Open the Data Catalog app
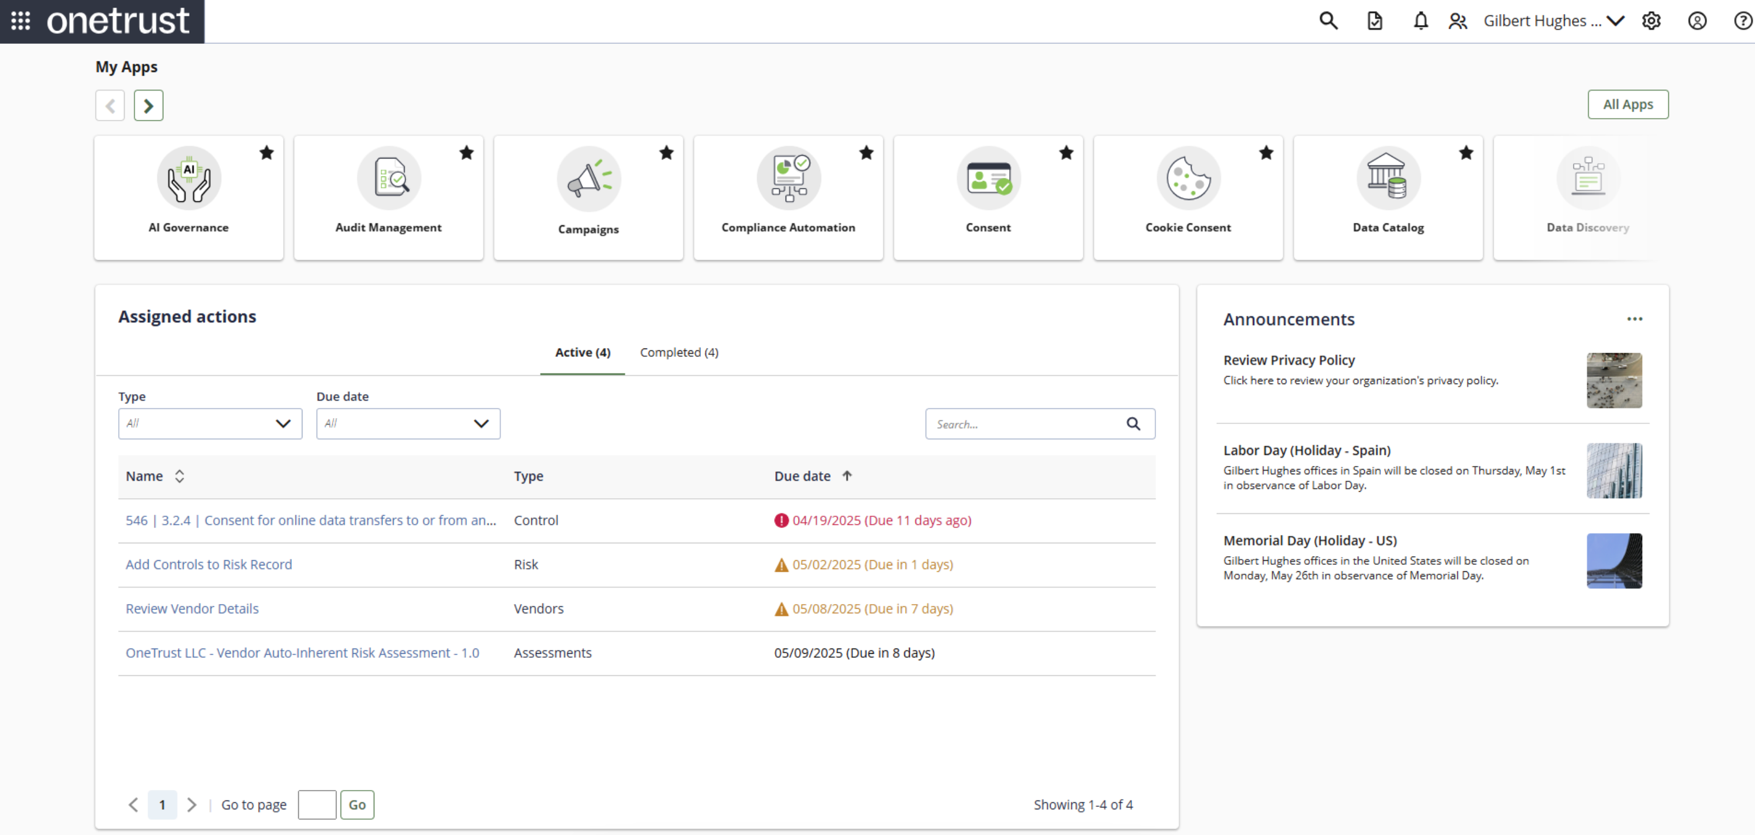This screenshot has width=1755, height=835. 1388,198
